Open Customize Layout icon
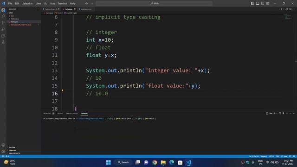The width and height of the screenshot is (297, 167). click(x=268, y=3)
